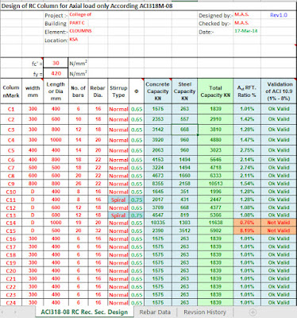The image size is (297, 318).
Task: Click the rebar diameter 32 cell in row C15
Action: click(98, 231)
